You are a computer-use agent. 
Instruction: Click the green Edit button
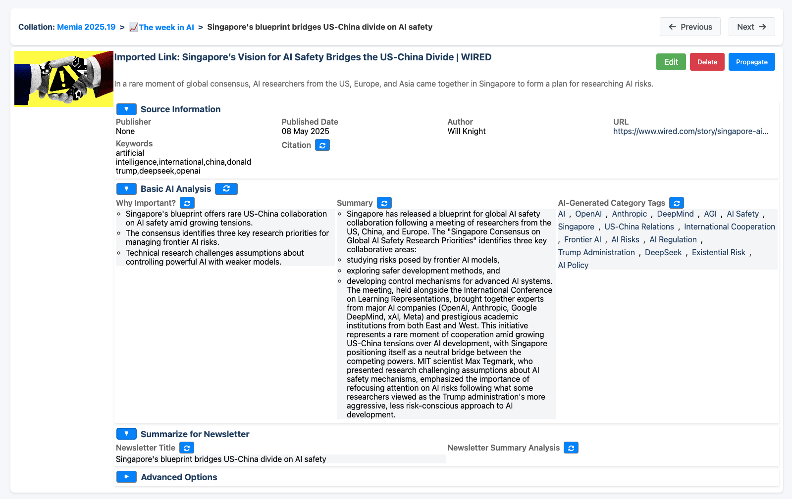coord(671,62)
